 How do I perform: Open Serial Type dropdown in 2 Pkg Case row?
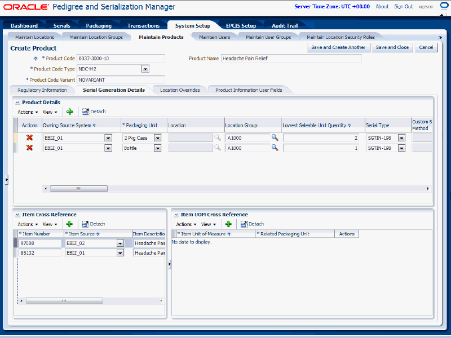(401, 138)
